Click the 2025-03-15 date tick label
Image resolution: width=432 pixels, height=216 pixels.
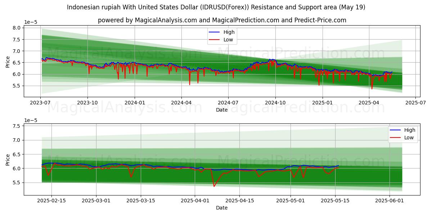[140, 201]
